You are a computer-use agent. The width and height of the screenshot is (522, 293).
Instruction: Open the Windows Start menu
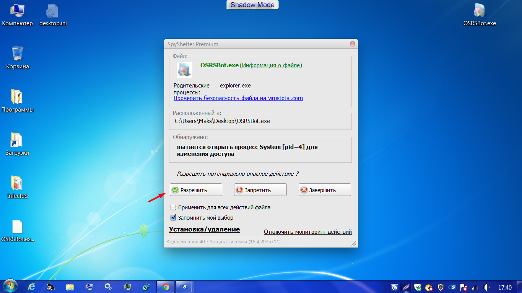(10, 287)
